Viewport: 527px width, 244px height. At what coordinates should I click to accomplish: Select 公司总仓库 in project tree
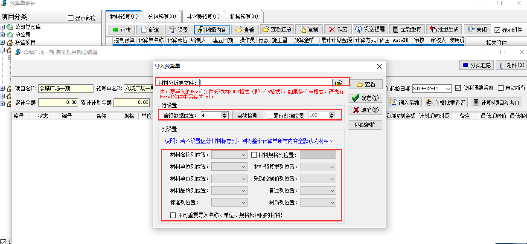[27, 27]
